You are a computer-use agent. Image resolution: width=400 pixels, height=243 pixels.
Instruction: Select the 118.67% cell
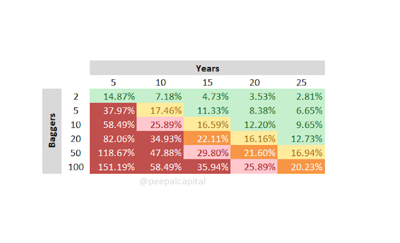[113, 152]
